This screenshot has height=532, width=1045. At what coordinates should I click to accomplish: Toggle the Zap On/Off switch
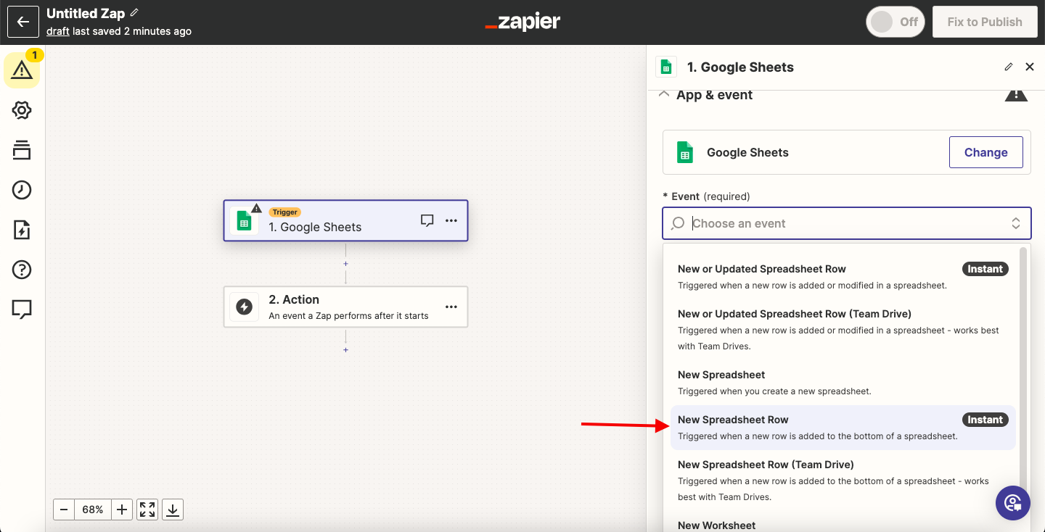pos(896,22)
